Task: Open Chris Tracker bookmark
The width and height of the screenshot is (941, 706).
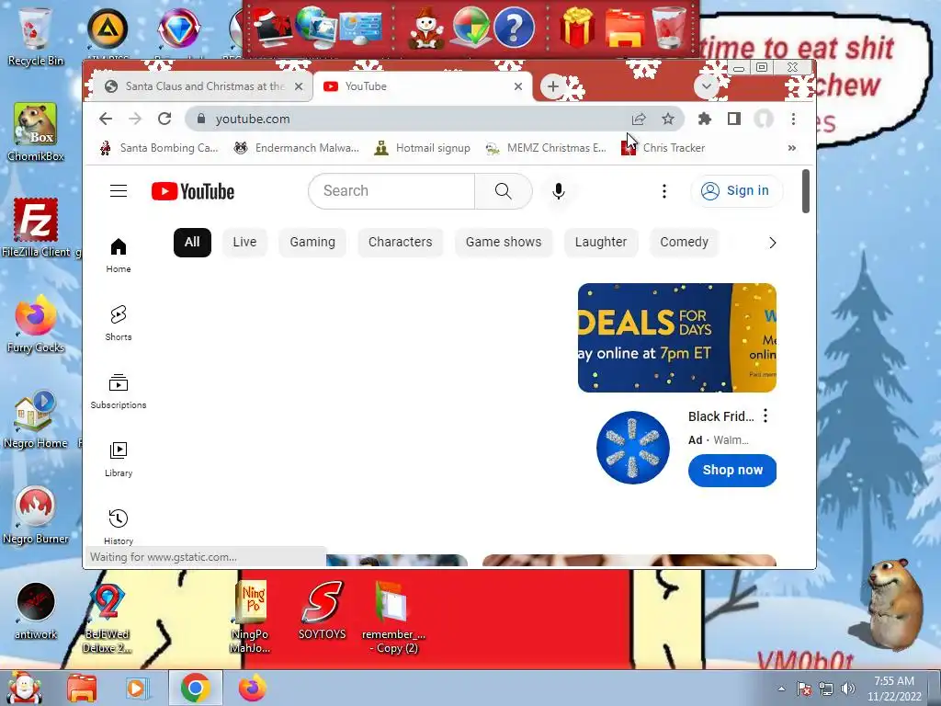Action: pyautogui.click(x=663, y=148)
